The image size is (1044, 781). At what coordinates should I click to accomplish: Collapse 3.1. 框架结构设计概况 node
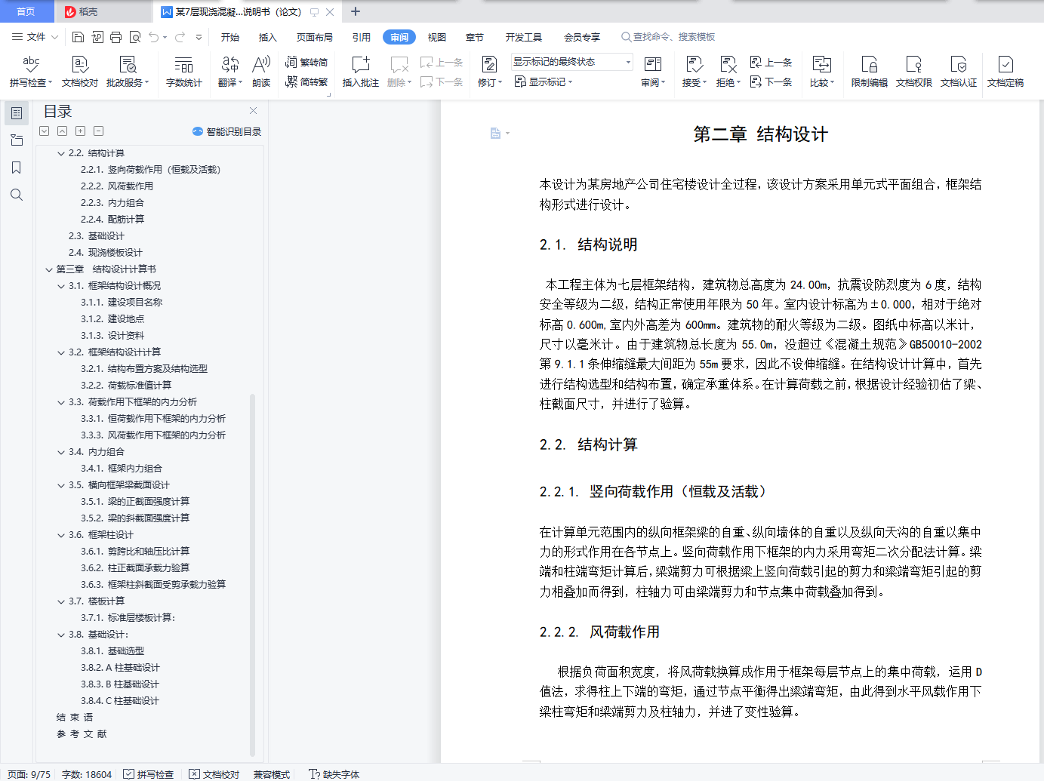(x=61, y=286)
